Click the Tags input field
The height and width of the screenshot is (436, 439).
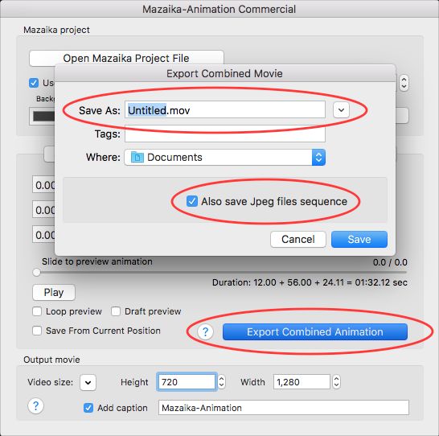[x=225, y=134]
